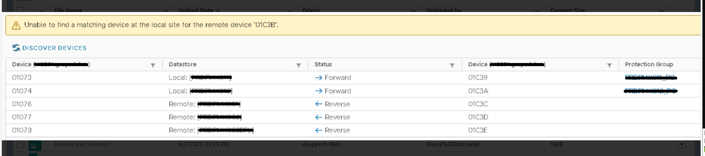Open protection group link for device 01C39
Image resolution: width=705 pixels, height=156 pixels.
tap(650, 77)
